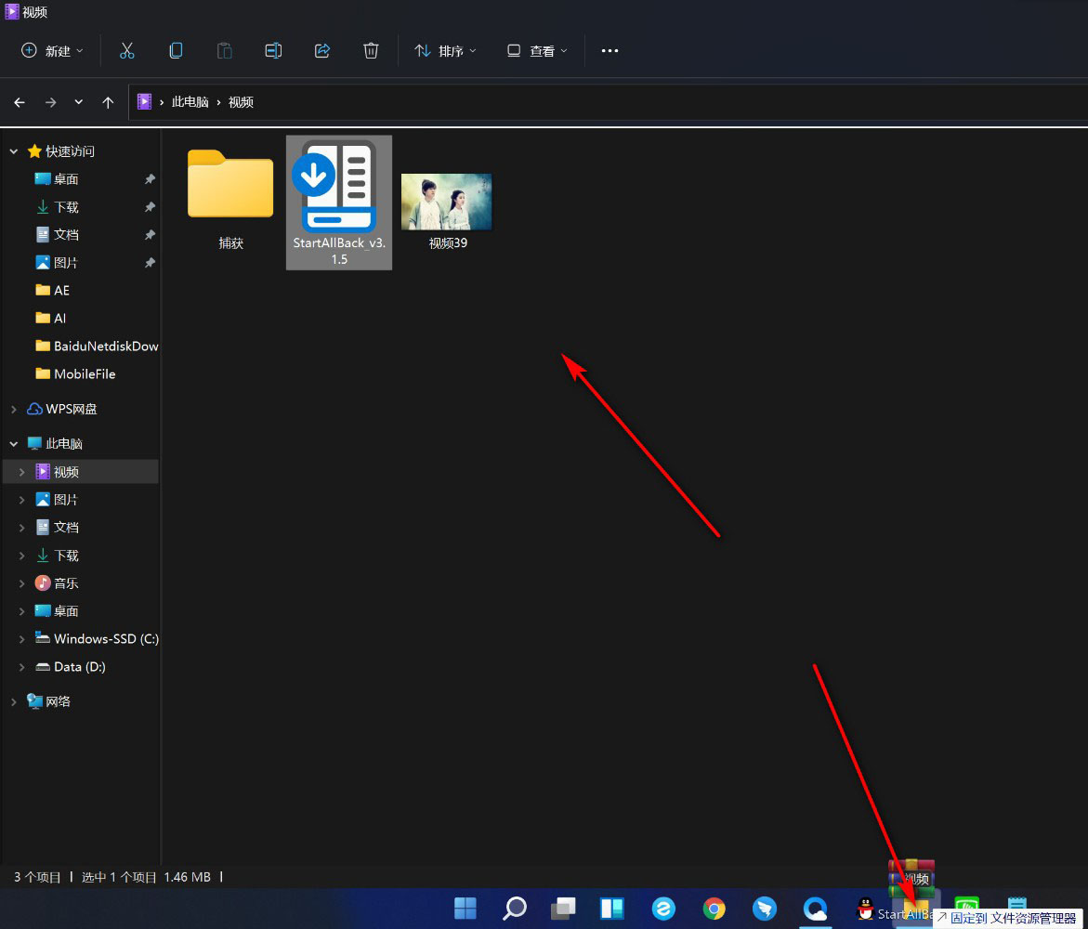Click the Up directory arrow
Image resolution: width=1088 pixels, height=929 pixels.
108,102
